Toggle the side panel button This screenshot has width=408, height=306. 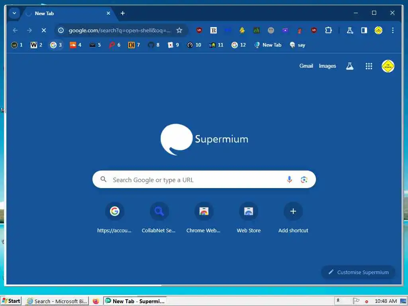(x=364, y=30)
